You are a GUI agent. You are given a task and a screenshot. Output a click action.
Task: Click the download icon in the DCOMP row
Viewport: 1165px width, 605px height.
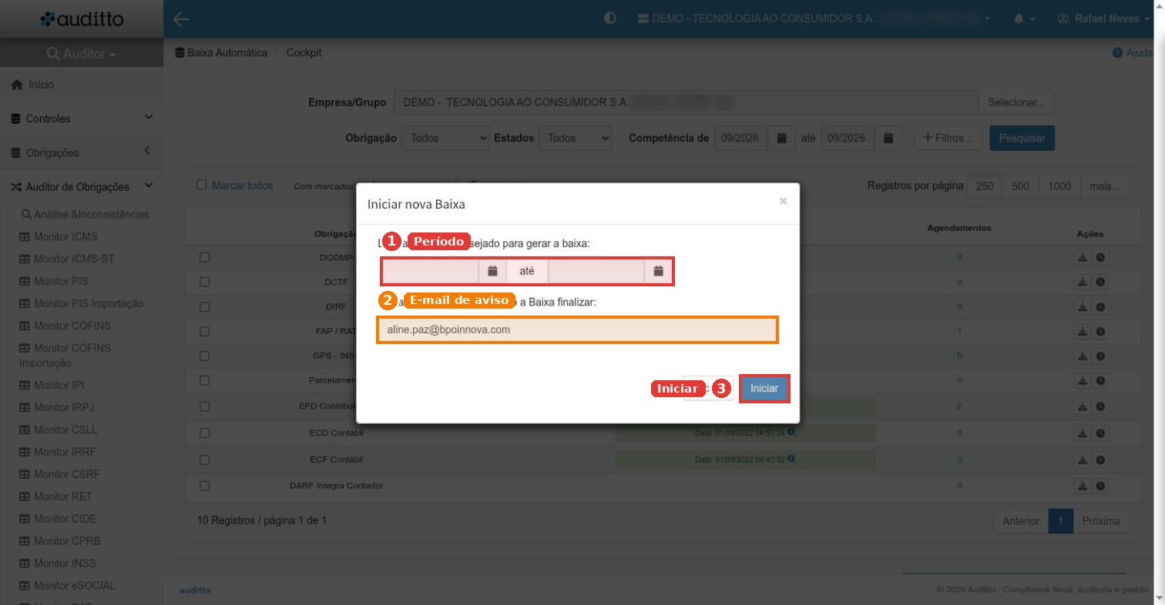point(1083,258)
